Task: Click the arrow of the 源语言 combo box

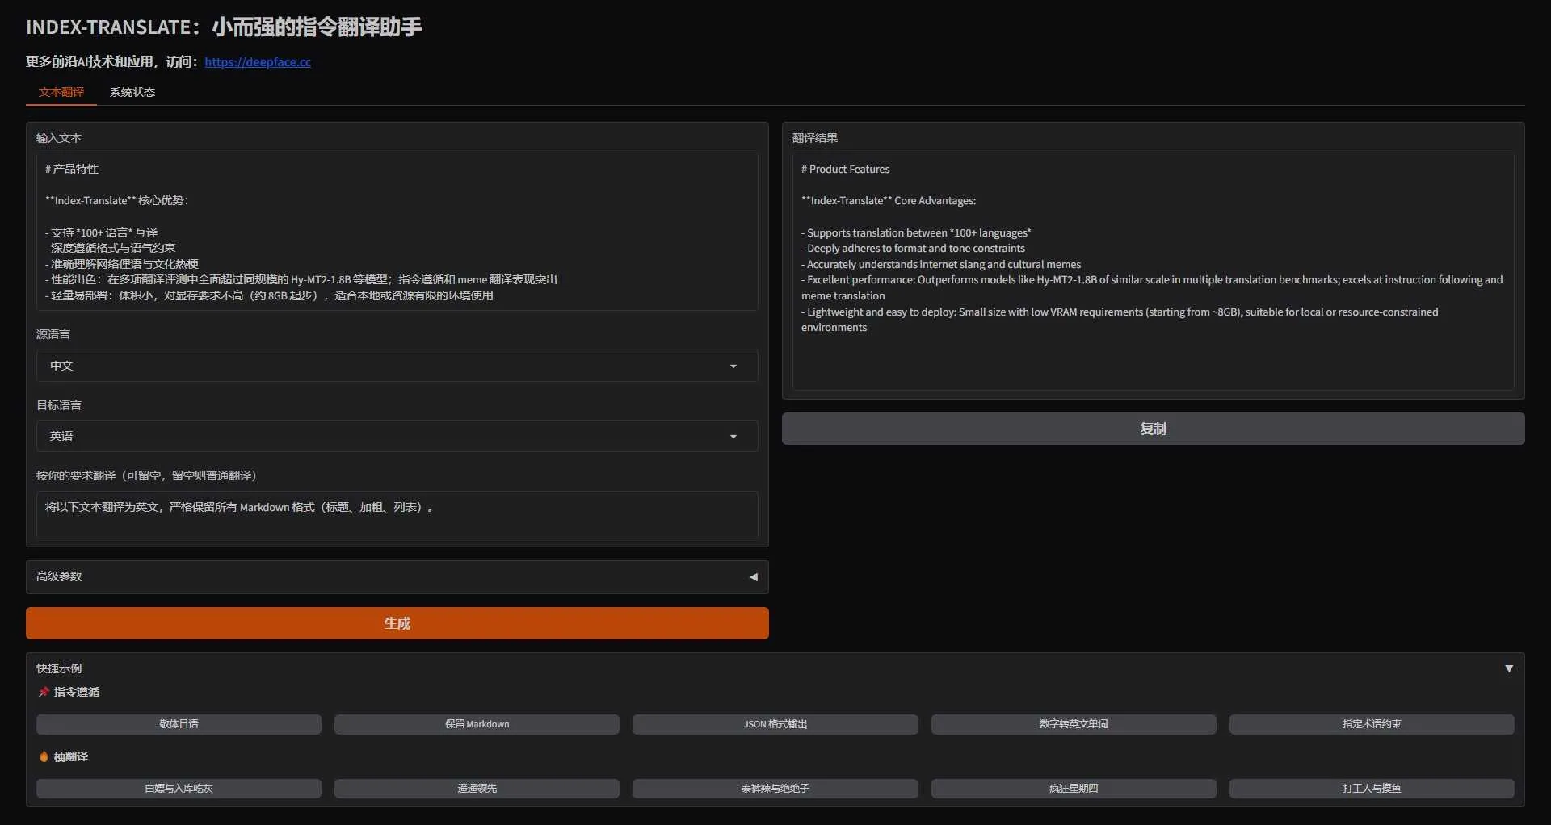Action: 733,366
